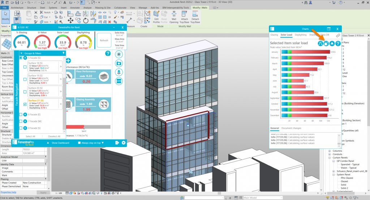Image resolution: width=370 pixels, height=200 pixels.
Task: Click the Save icon in quick access toolbar
Action: point(17,3)
